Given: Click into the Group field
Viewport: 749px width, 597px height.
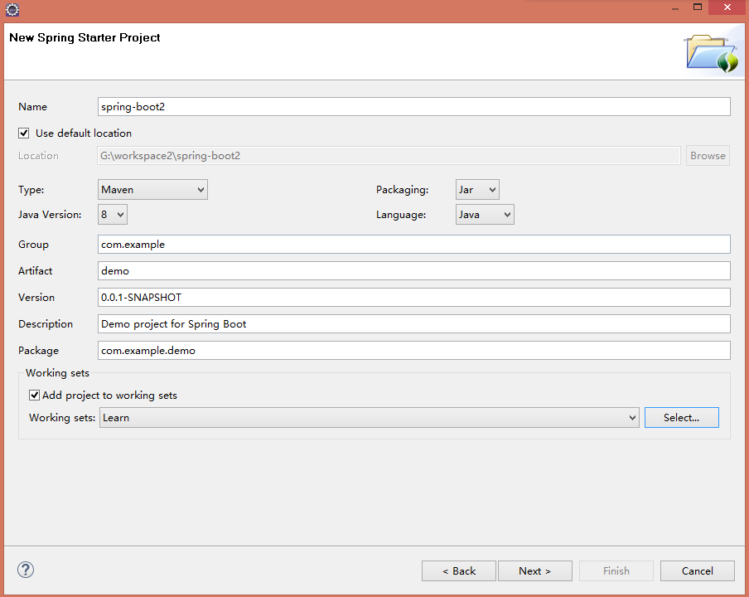Looking at the screenshot, I should pyautogui.click(x=413, y=245).
